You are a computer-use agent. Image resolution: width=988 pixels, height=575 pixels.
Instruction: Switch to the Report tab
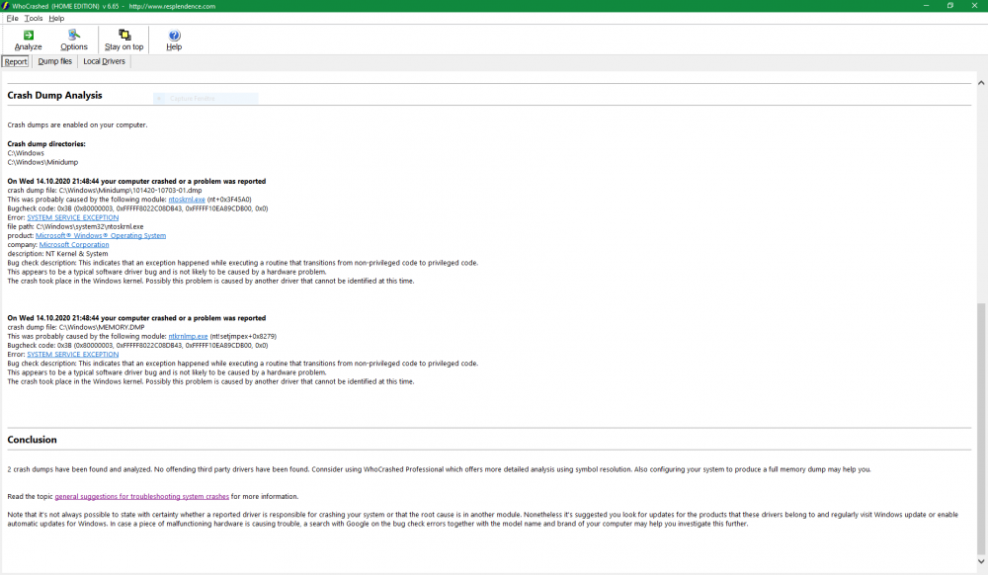pyautogui.click(x=16, y=61)
